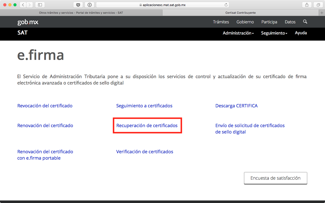Viewport: 325px width, 203px height.
Task: Go back with the Safari back arrow
Action: pyautogui.click(x=23, y=5)
